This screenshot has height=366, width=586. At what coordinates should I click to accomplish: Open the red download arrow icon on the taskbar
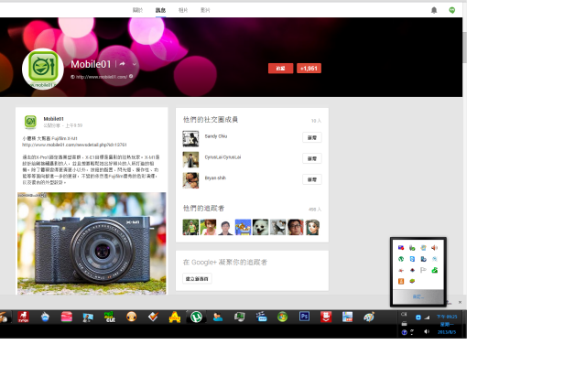[x=326, y=318]
